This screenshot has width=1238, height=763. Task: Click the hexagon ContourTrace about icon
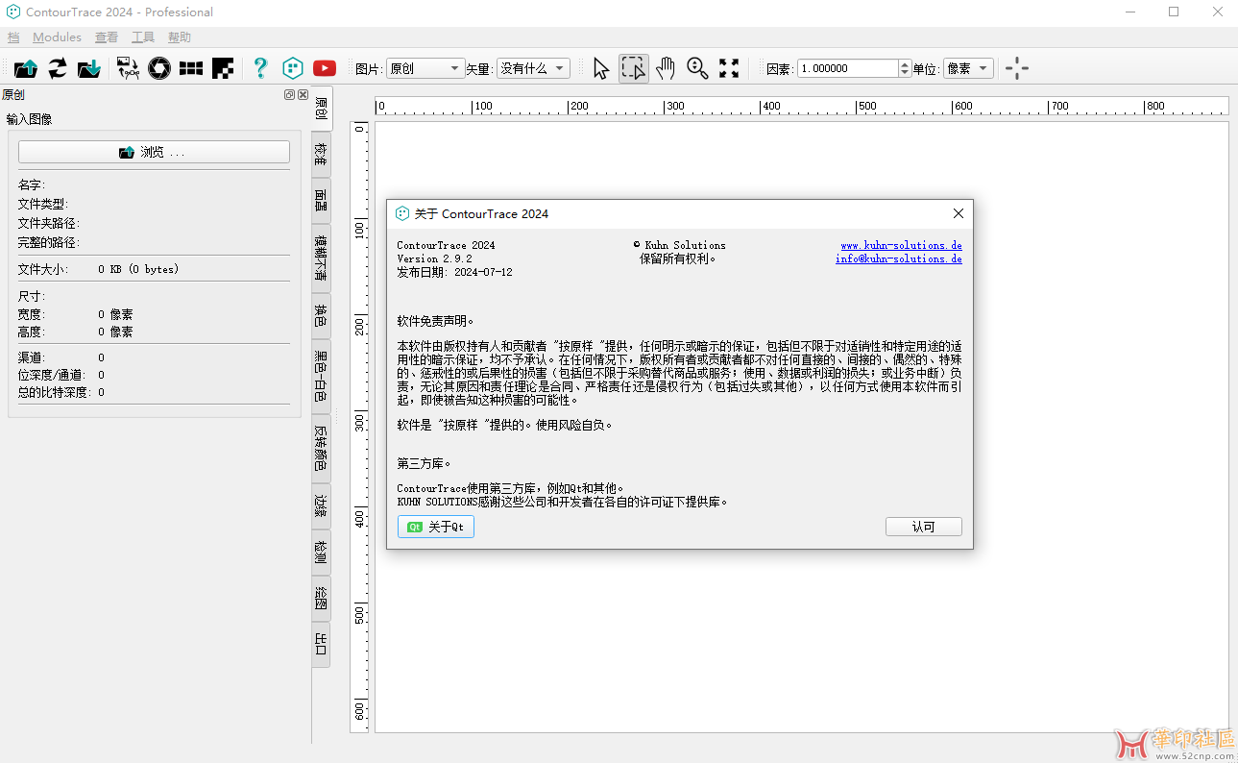click(293, 68)
